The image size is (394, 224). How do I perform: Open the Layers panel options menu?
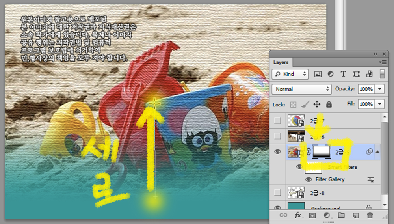[383, 62]
